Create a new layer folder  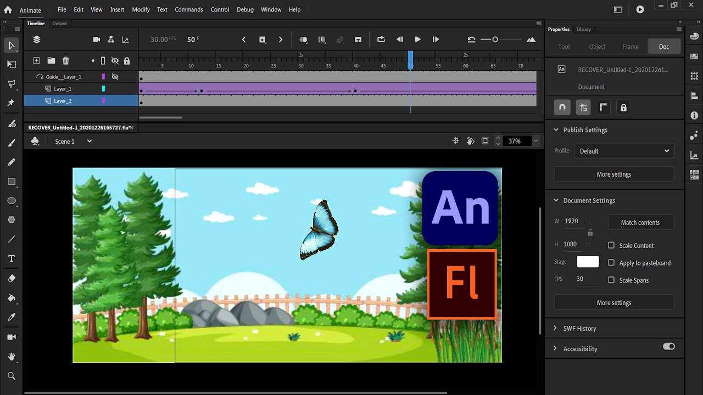coord(51,60)
